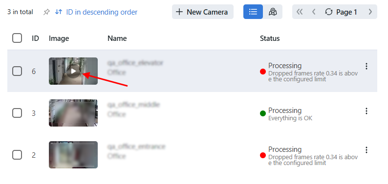Switch to list view
Image resolution: width=388 pixels, height=184 pixels.
253,12
